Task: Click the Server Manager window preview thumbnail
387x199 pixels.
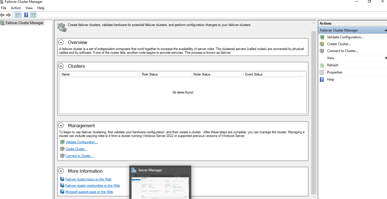Action: pos(160,186)
